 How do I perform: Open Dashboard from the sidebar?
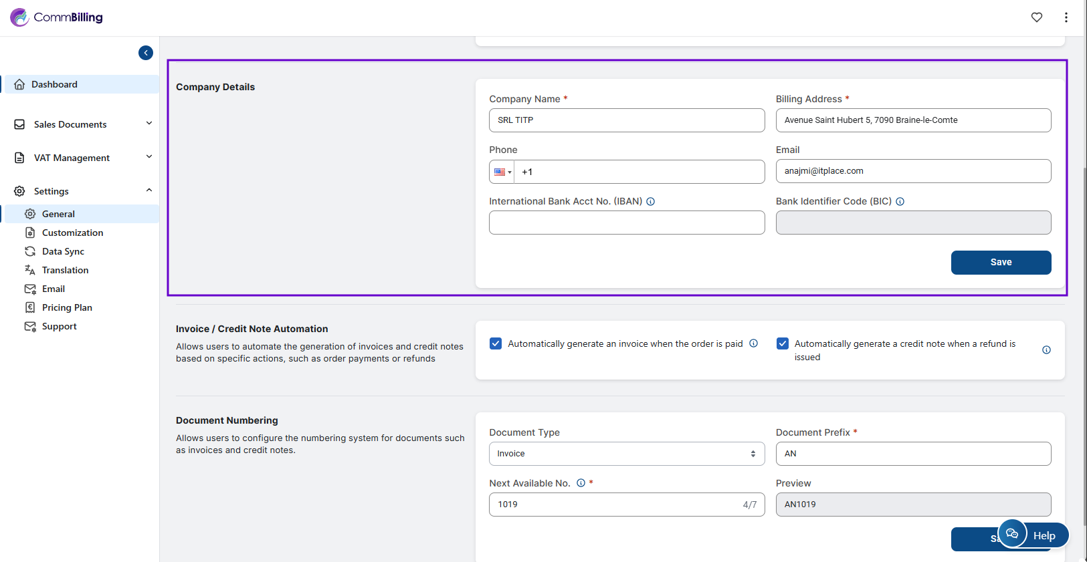(54, 84)
